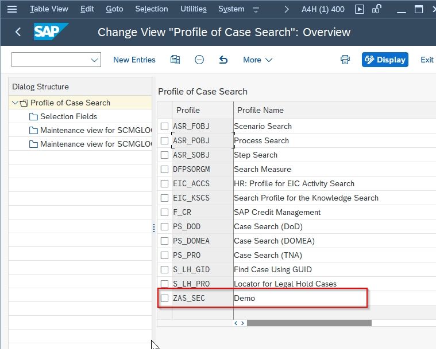436x349 pixels.
Task: Click the Print icon
Action: click(345, 60)
